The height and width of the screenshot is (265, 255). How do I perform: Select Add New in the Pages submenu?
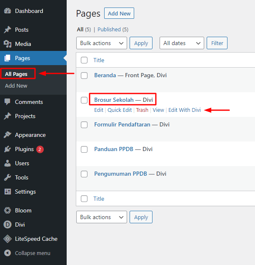click(x=16, y=86)
